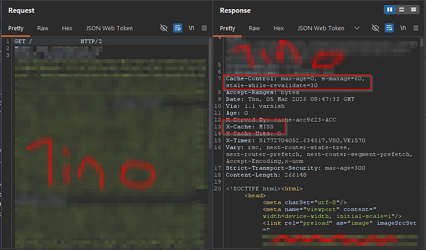Click the Response panel vertical scrollbar
This screenshot has width=426, height=250.
click(x=422, y=43)
